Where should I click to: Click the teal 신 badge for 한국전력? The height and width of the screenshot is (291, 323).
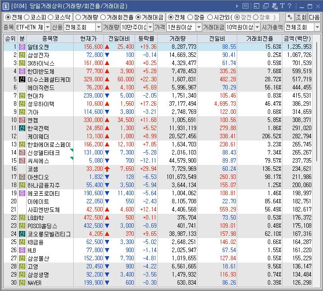pyautogui.click(x=22, y=128)
